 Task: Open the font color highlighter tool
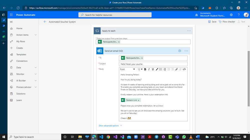pyautogui.click(x=157, y=69)
